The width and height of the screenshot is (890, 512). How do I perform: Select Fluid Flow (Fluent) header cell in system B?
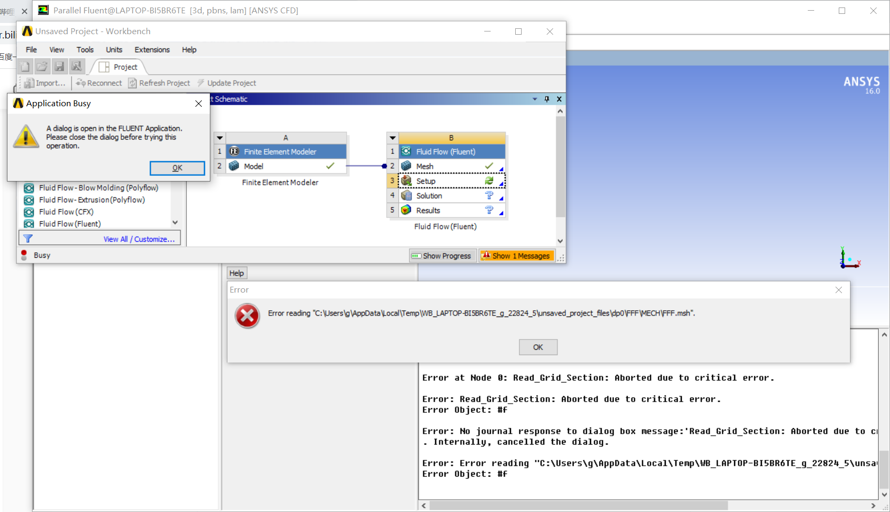coord(452,152)
